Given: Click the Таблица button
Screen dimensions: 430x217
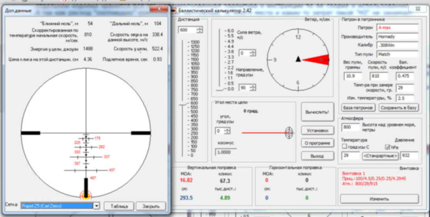Looking at the screenshot, I should (x=119, y=206).
